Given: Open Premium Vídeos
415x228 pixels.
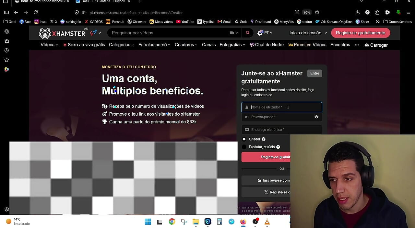Looking at the screenshot, I should [307, 45].
